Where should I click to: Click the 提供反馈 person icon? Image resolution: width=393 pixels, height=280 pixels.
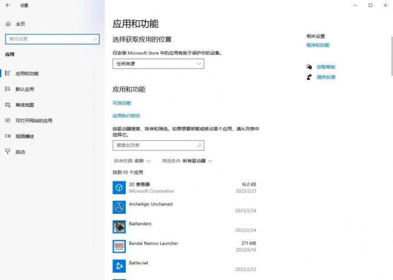[x=309, y=77]
